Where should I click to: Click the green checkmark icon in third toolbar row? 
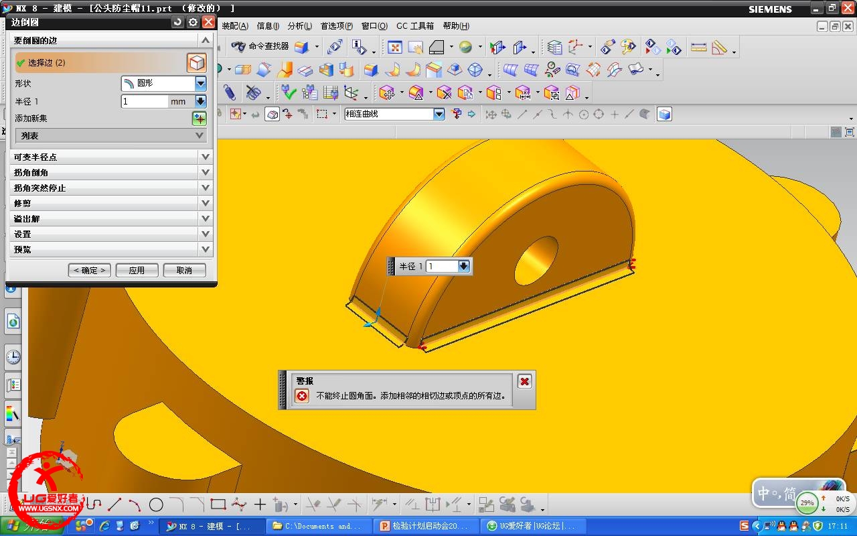289,92
